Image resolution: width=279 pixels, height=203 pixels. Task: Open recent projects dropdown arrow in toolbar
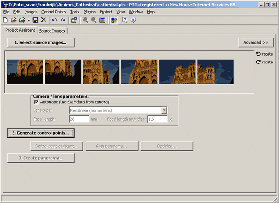point(29,20)
